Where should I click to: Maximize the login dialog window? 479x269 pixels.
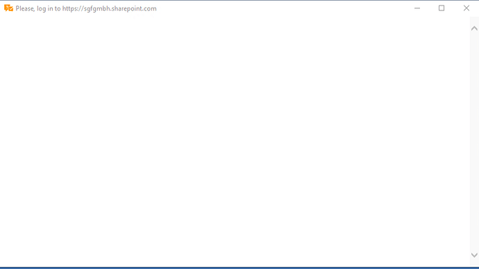pyautogui.click(x=442, y=8)
